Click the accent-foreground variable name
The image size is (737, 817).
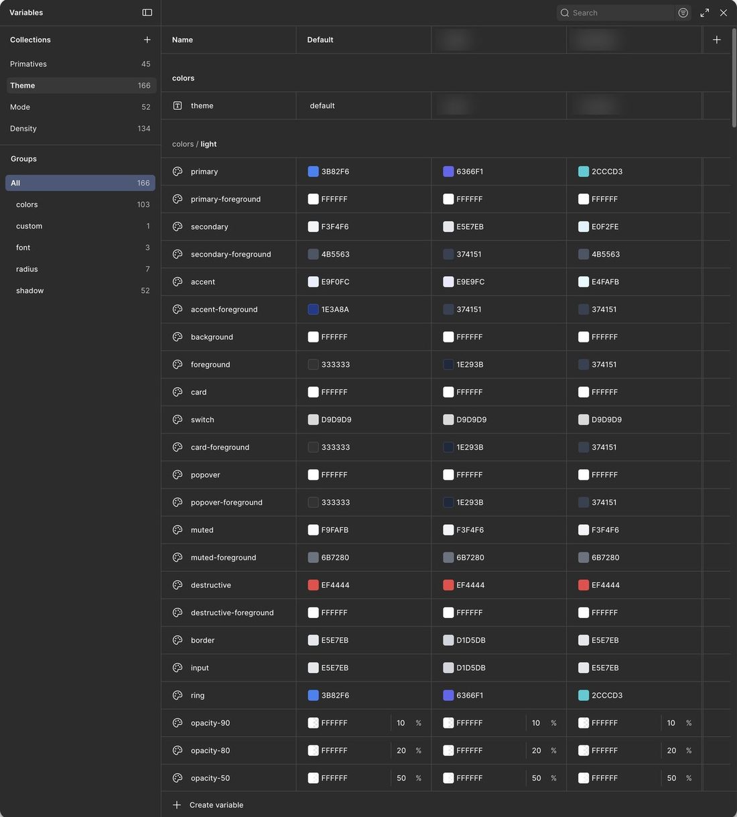[224, 309]
